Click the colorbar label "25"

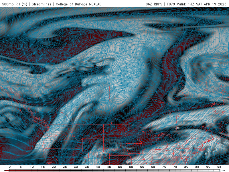(65, 167)
